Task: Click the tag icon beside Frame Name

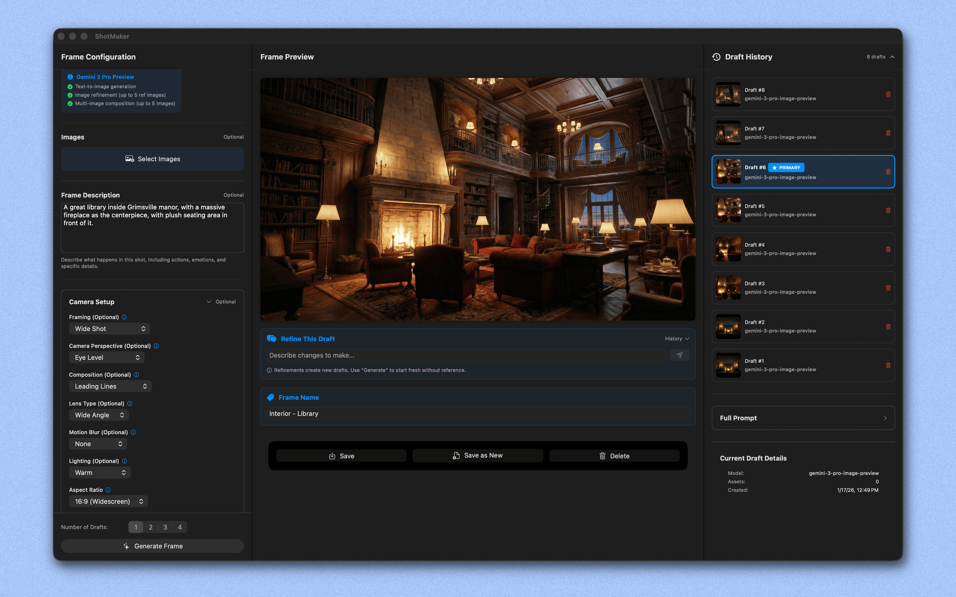Action: [272, 397]
